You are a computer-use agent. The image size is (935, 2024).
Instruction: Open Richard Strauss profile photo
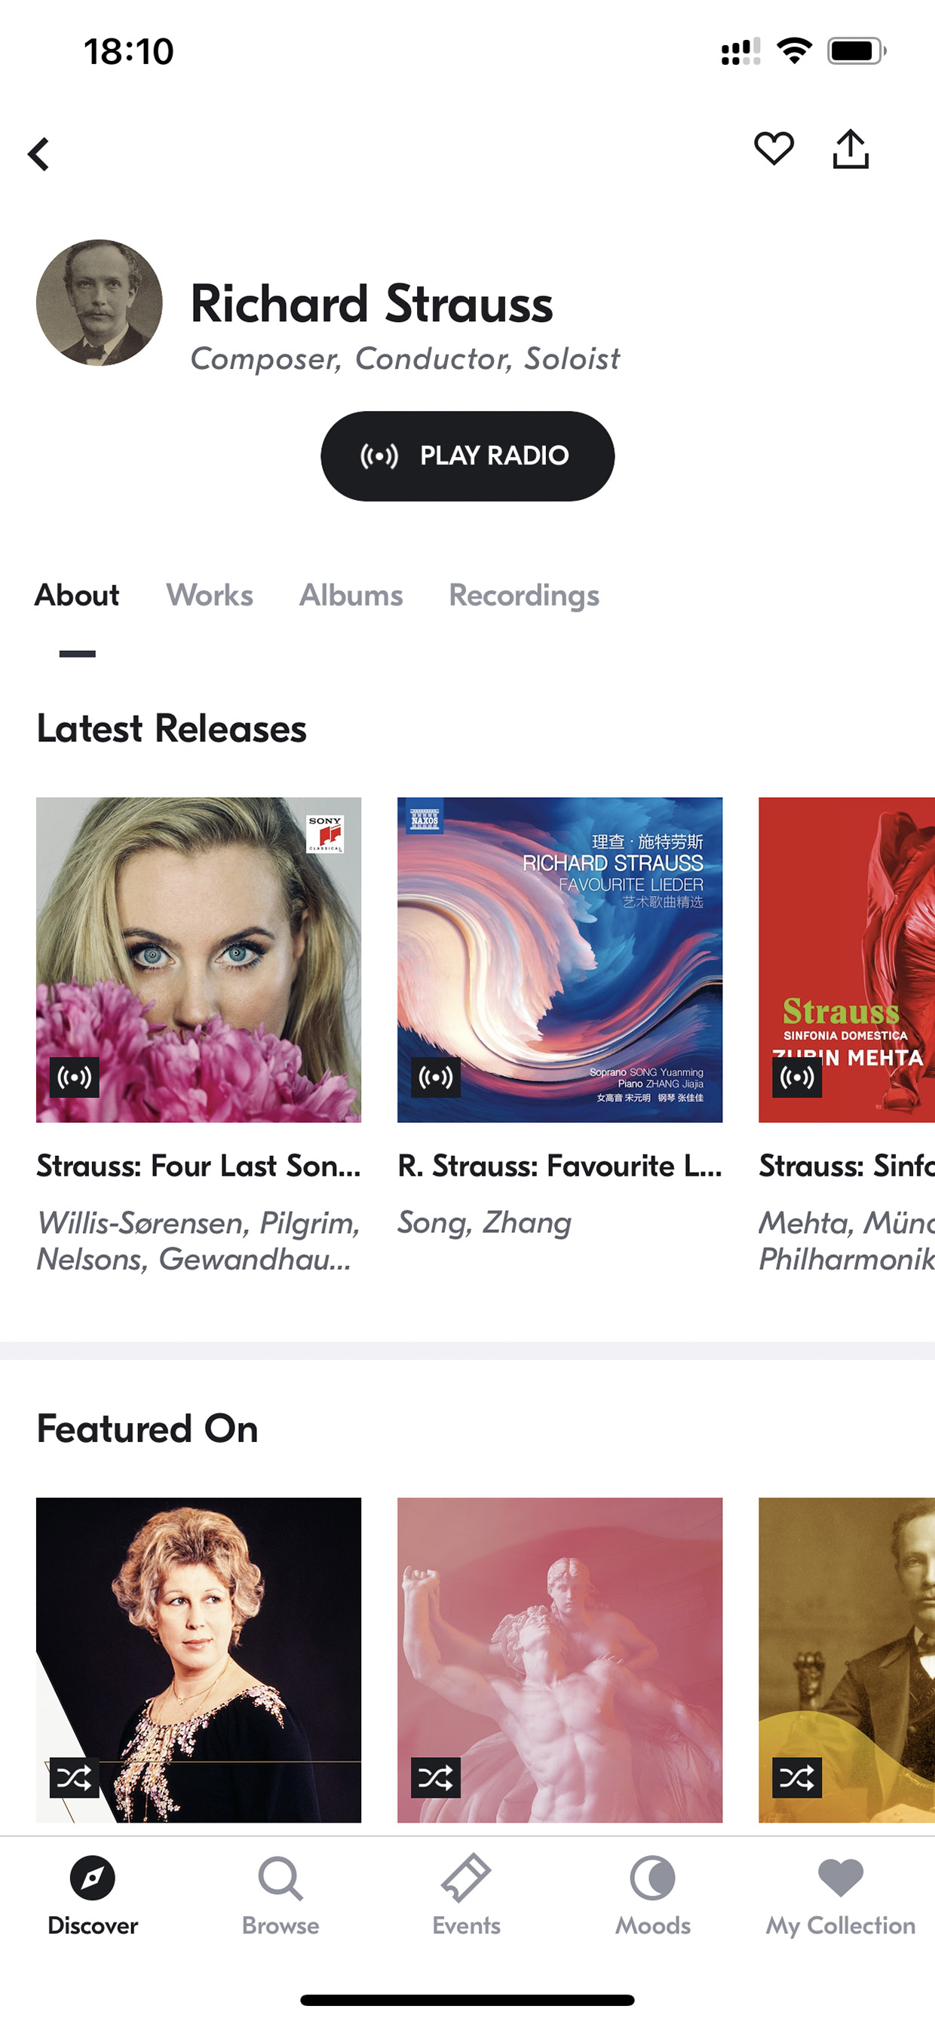click(100, 302)
